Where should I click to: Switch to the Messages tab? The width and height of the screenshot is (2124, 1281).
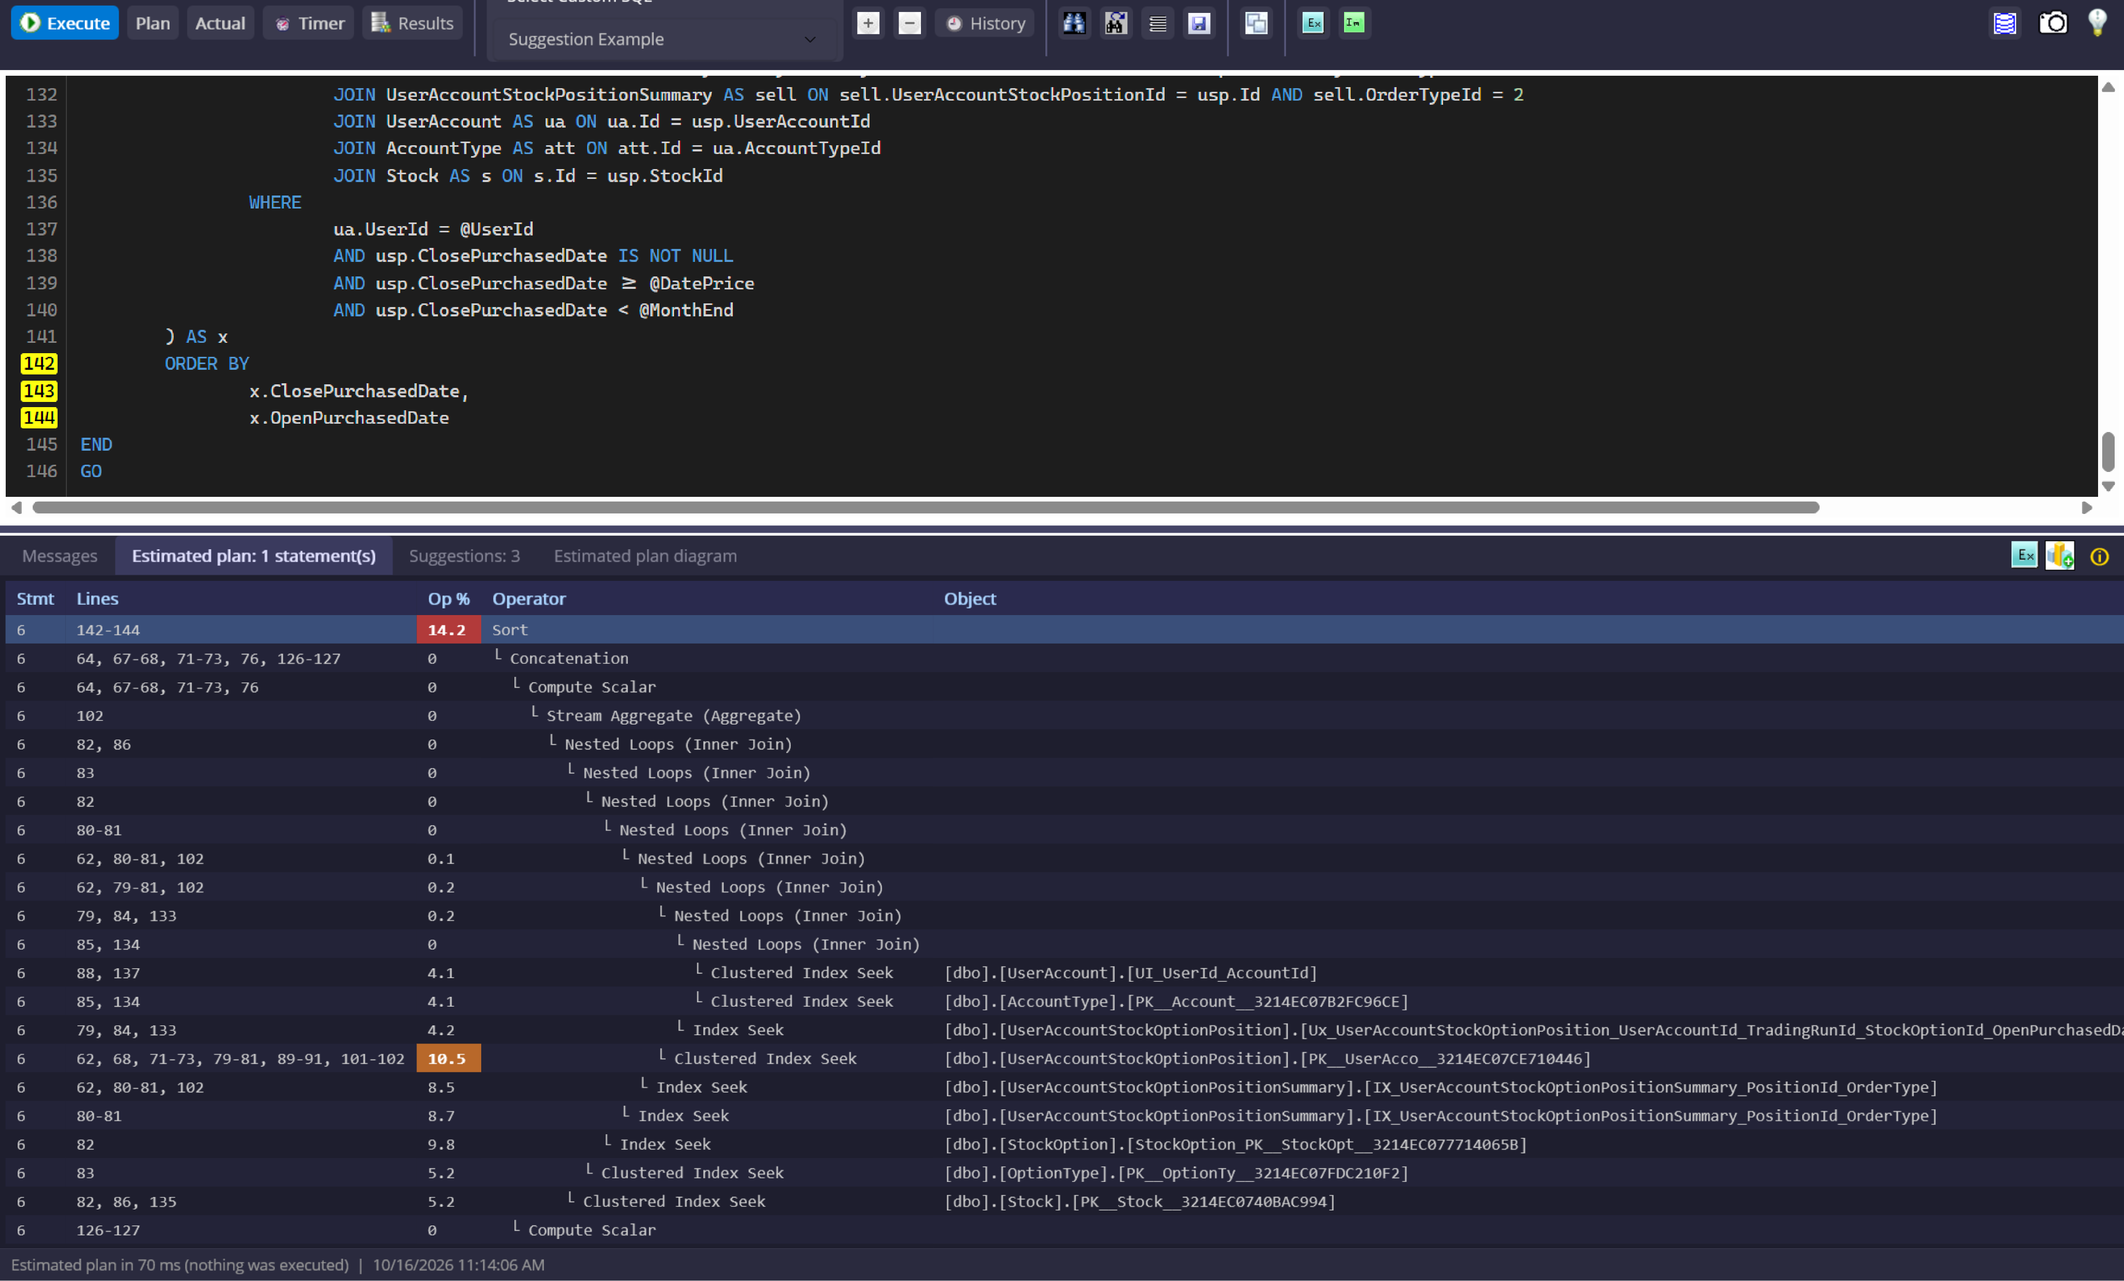(60, 556)
